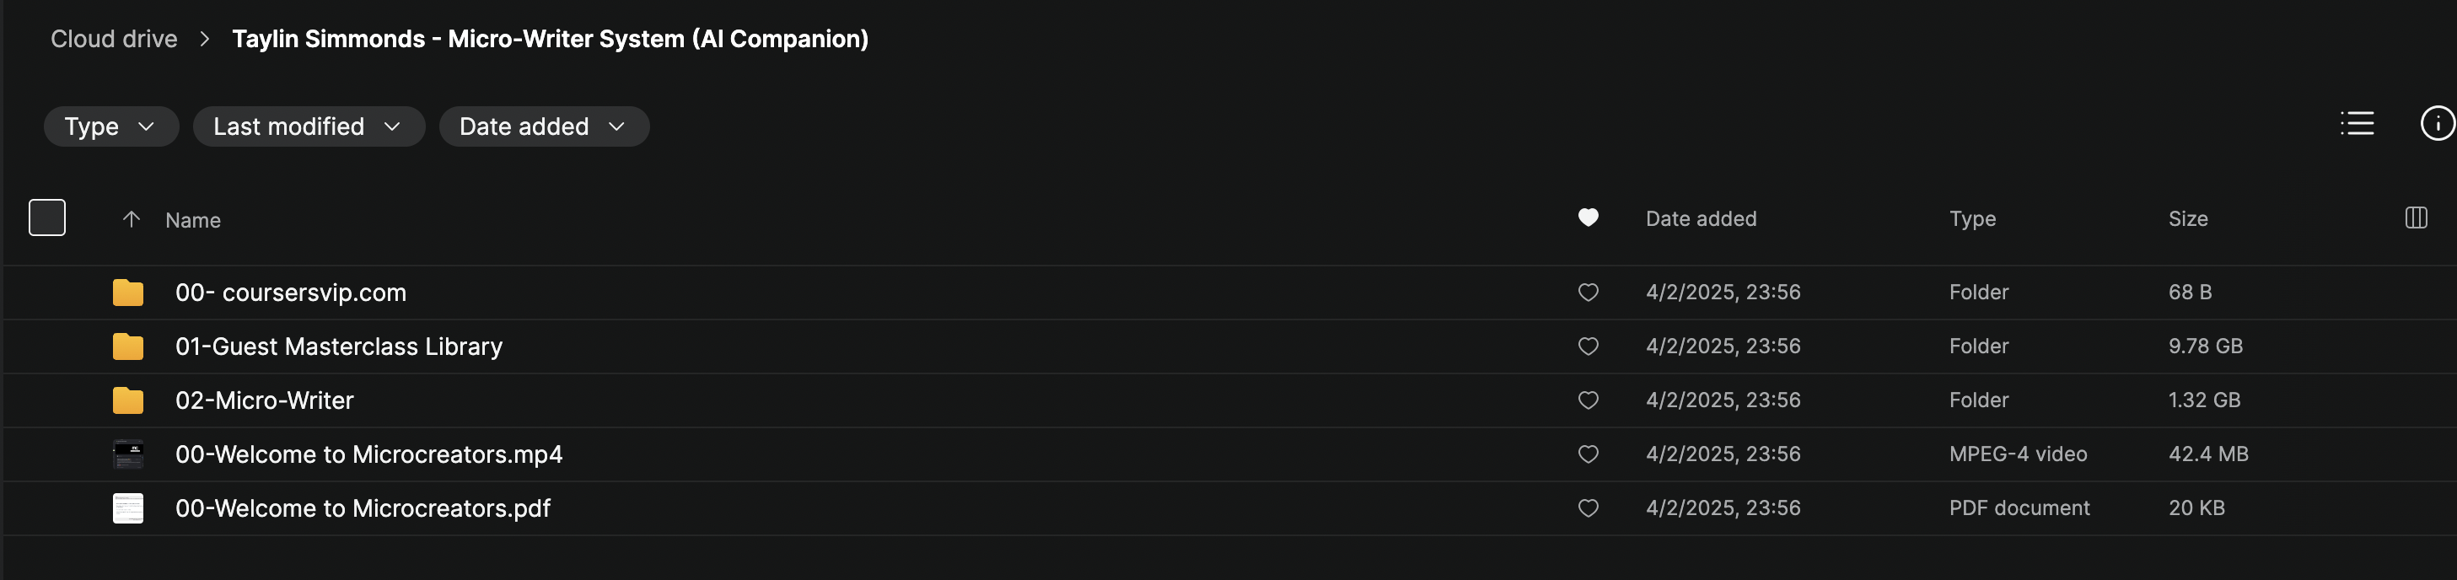Switch to list view layout icon
The image size is (2457, 580).
coord(2356,123)
